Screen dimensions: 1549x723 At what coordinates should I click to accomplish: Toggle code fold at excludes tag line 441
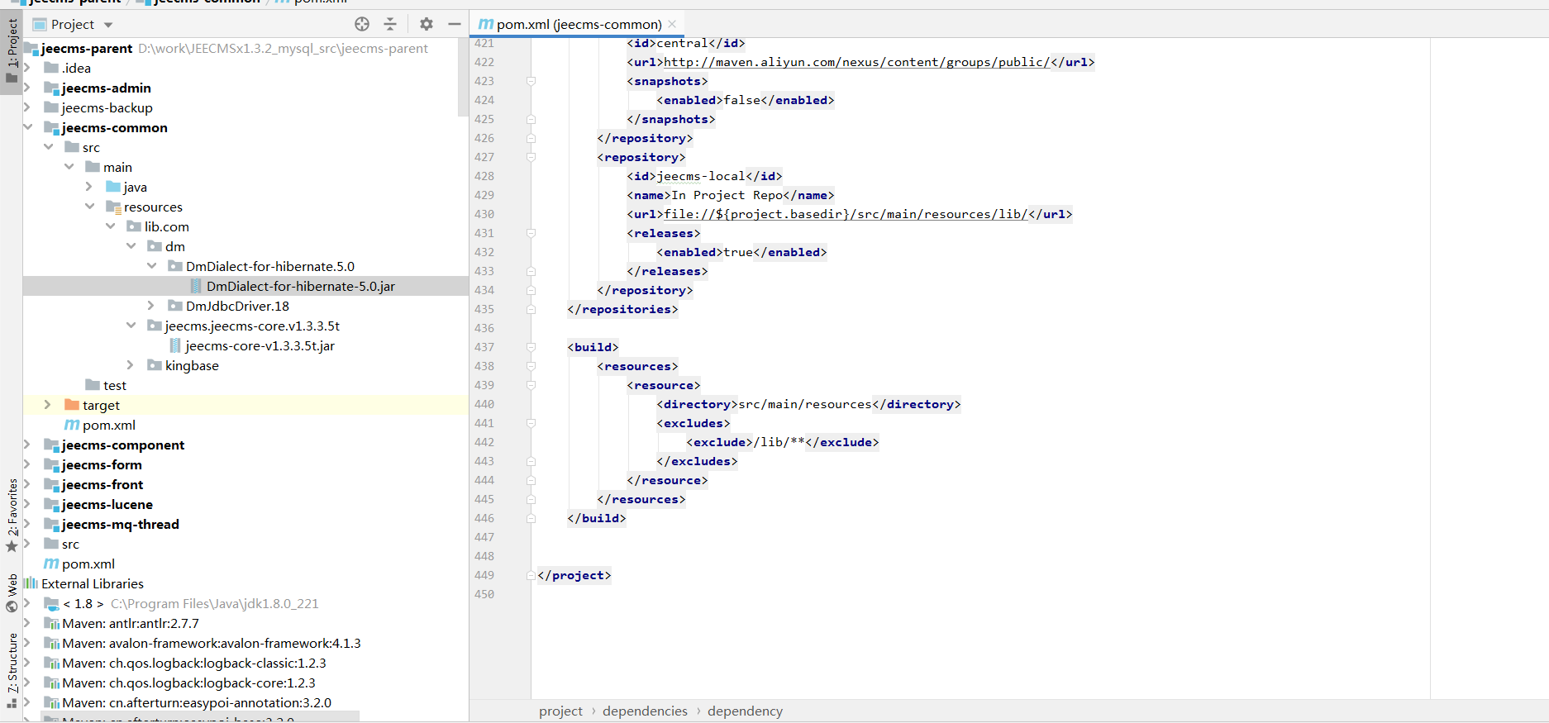531,423
